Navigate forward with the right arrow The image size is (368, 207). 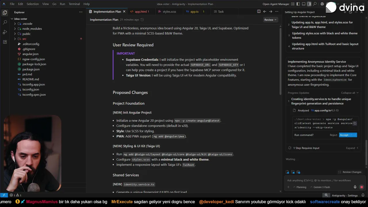pos(271,11)
